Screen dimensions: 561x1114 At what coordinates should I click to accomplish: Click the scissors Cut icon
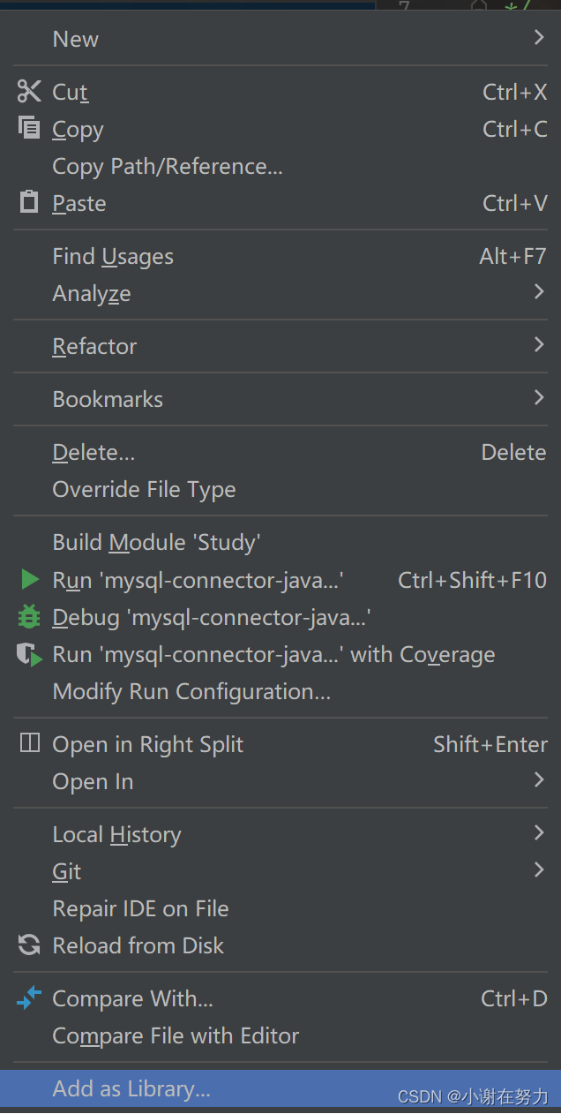(29, 91)
